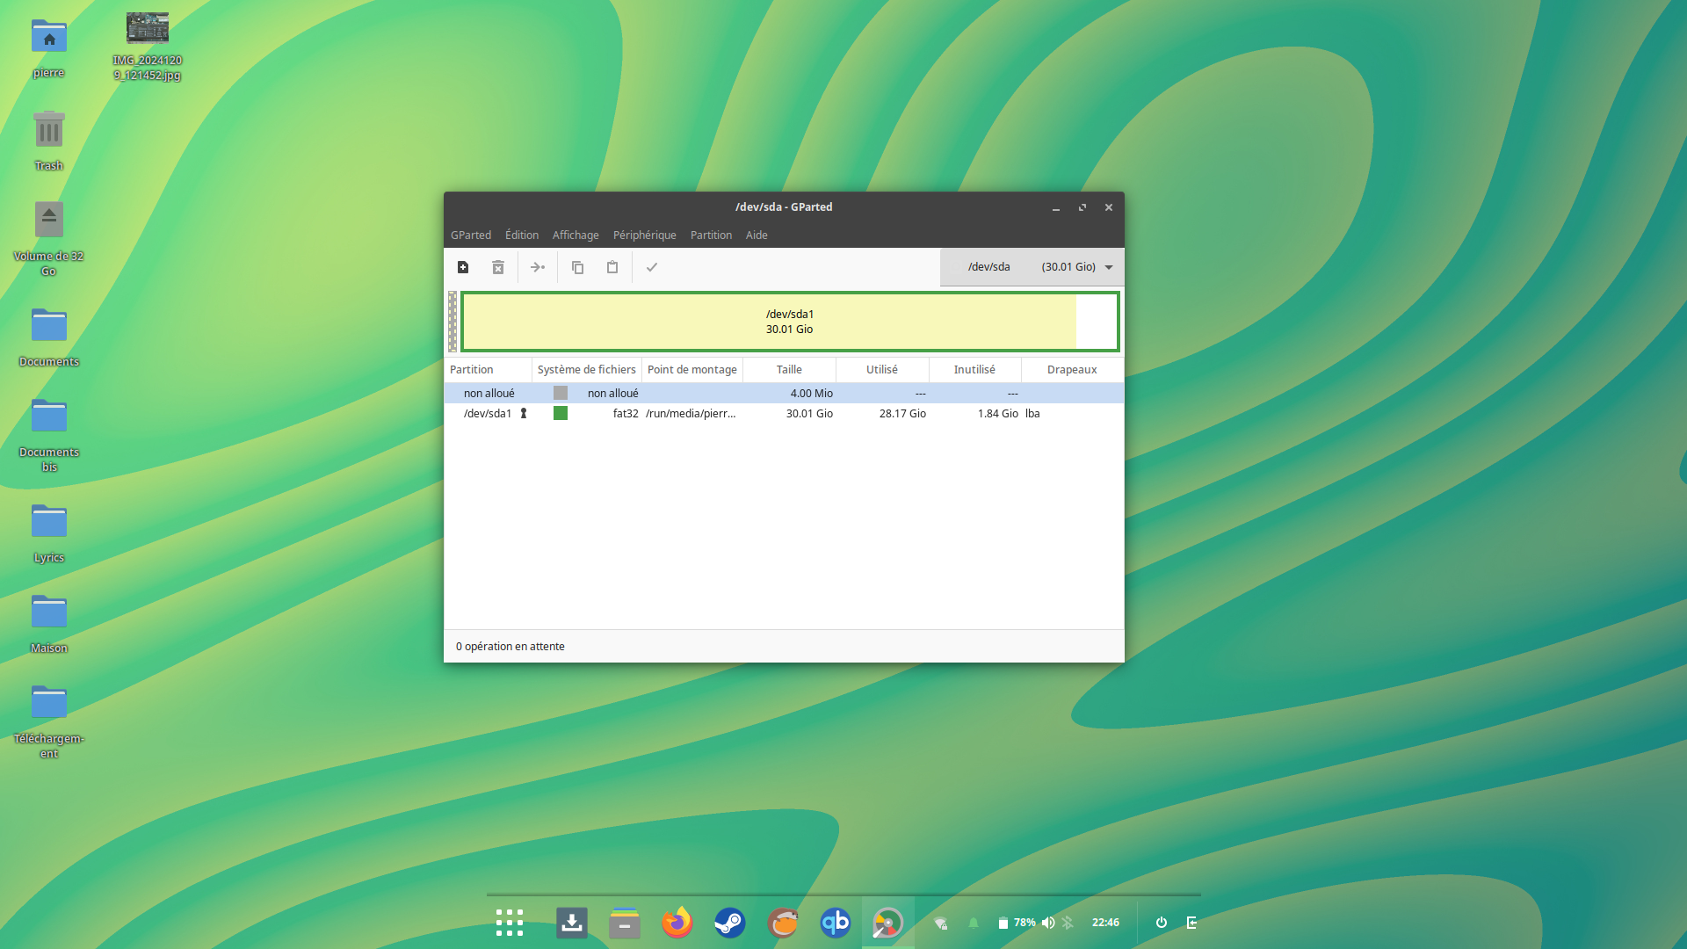Click the key icon next to /dev/sda1
Viewport: 1687px width, 949px height.
pyautogui.click(x=524, y=413)
